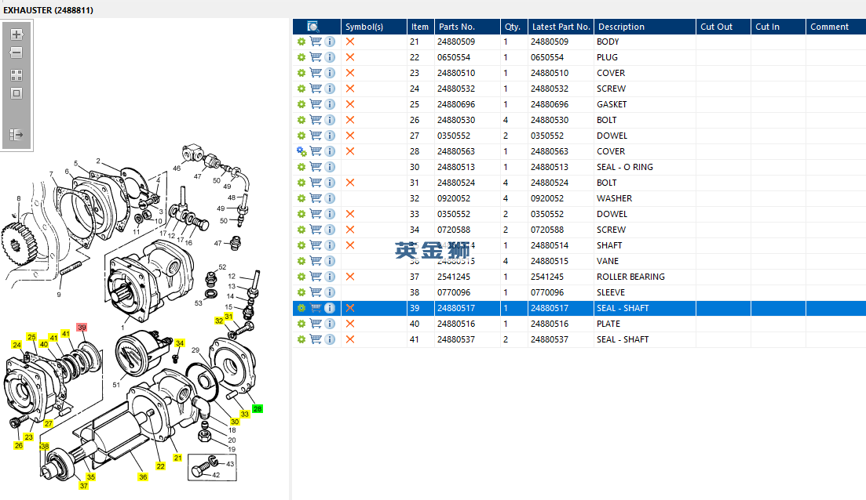
Task: Click the VANE description cell
Action: 608,261
